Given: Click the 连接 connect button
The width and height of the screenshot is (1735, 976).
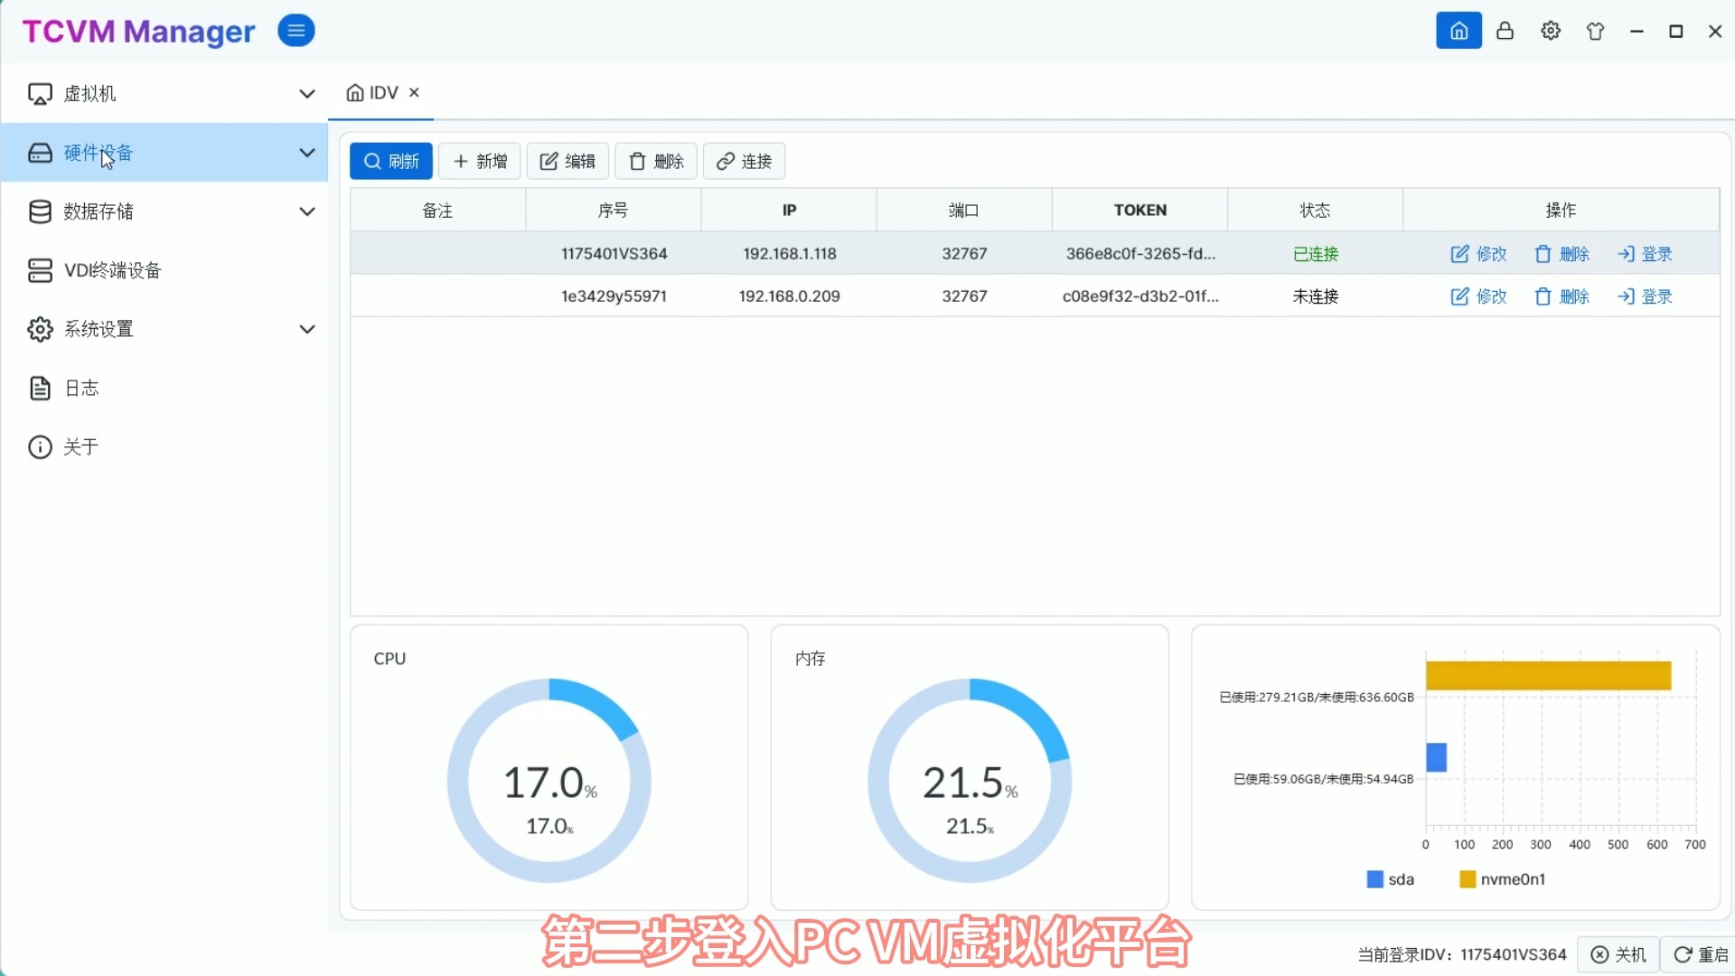Looking at the screenshot, I should (x=744, y=161).
